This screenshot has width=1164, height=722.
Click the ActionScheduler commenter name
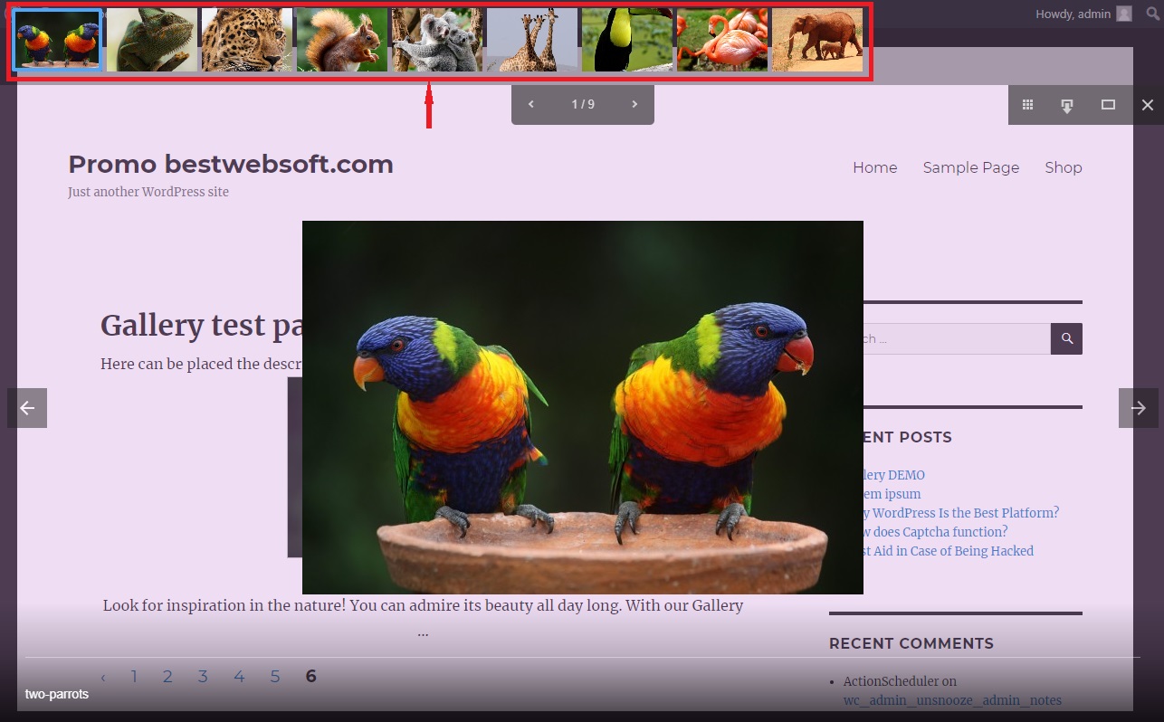pyautogui.click(x=890, y=681)
